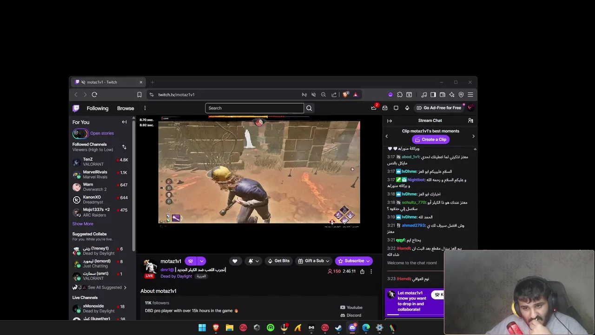The height and width of the screenshot is (335, 595).
Task: Click the Twitch search input field
Action: tap(254, 108)
